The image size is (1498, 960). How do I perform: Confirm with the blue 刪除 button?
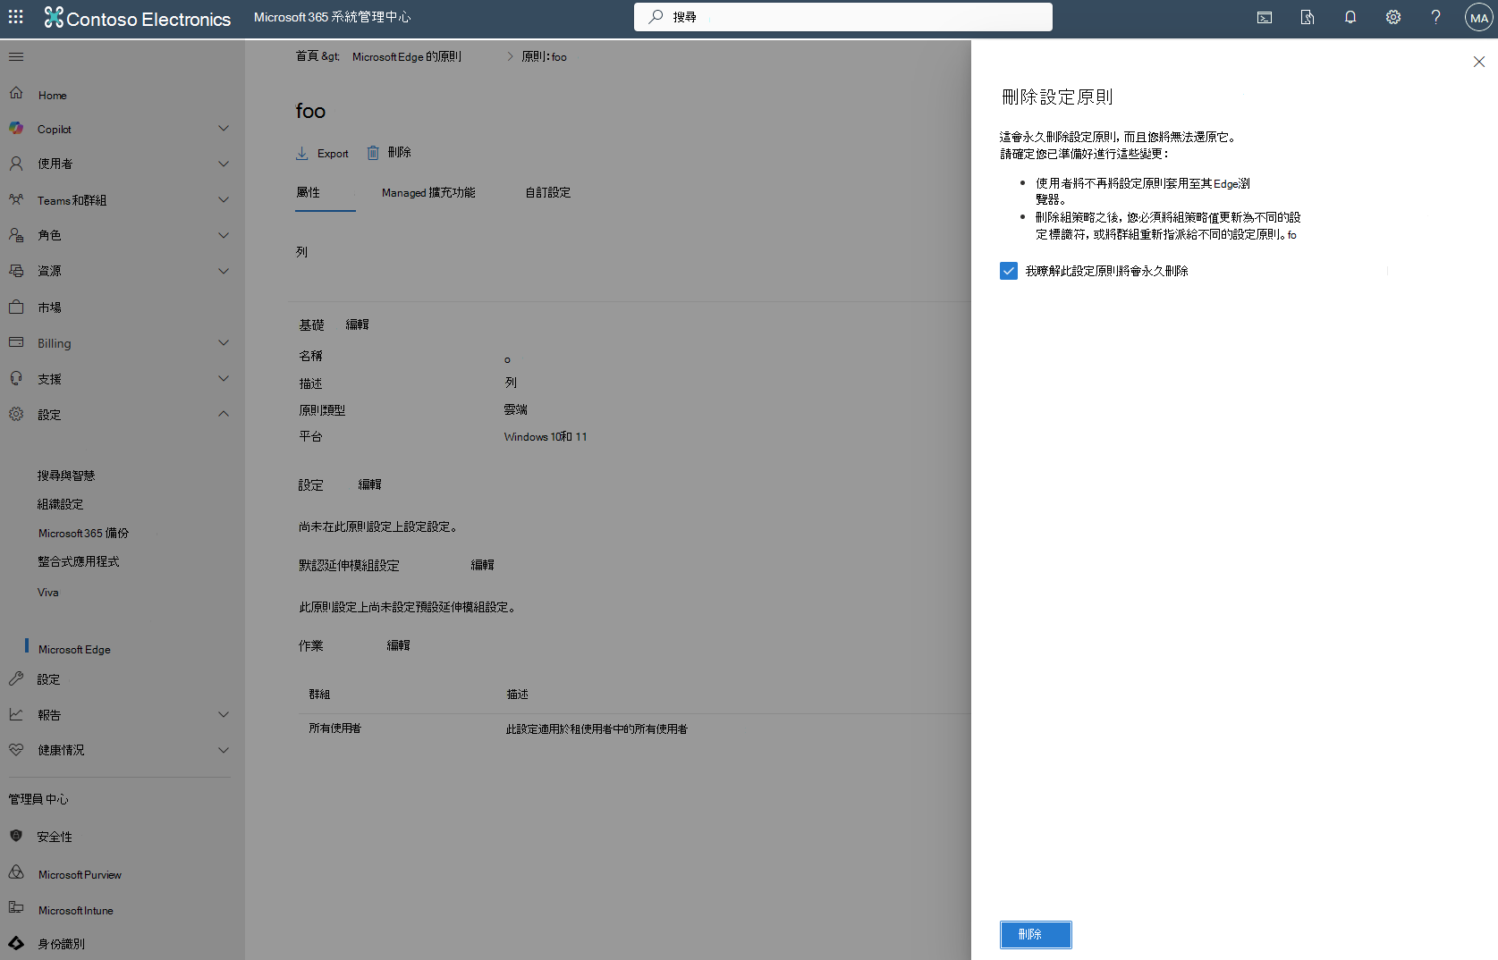(x=1036, y=935)
